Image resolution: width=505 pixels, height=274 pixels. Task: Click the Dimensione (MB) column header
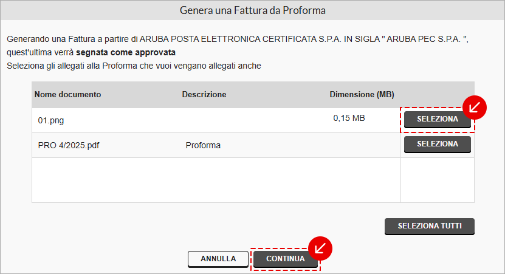click(362, 94)
